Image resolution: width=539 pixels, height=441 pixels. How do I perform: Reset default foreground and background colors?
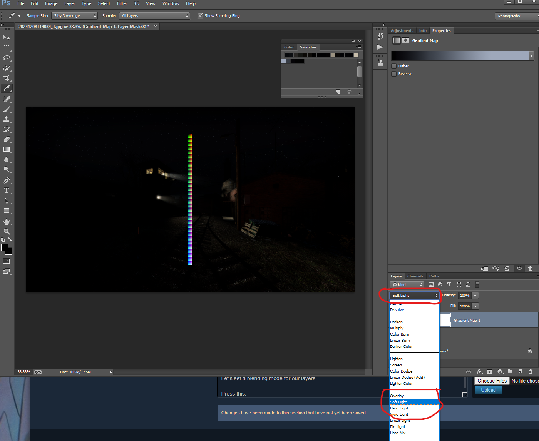coord(3,240)
